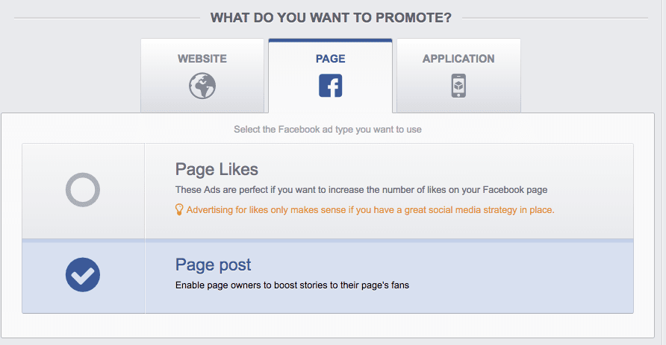
Task: Open the APPLICATION tab label
Action: [x=458, y=59]
